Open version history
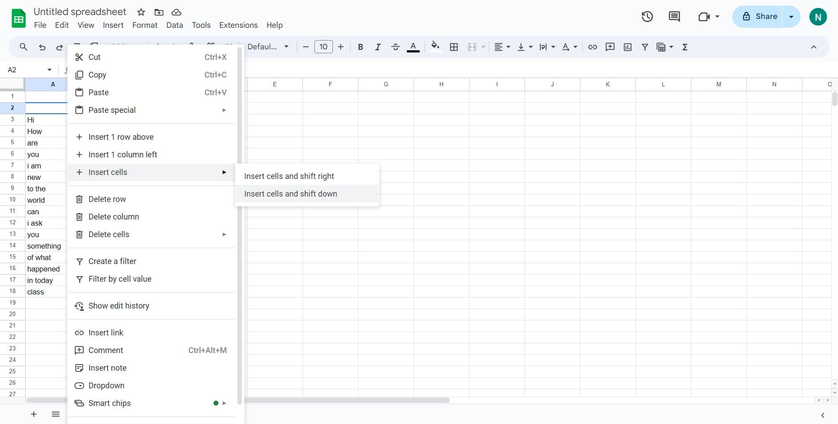 [647, 16]
